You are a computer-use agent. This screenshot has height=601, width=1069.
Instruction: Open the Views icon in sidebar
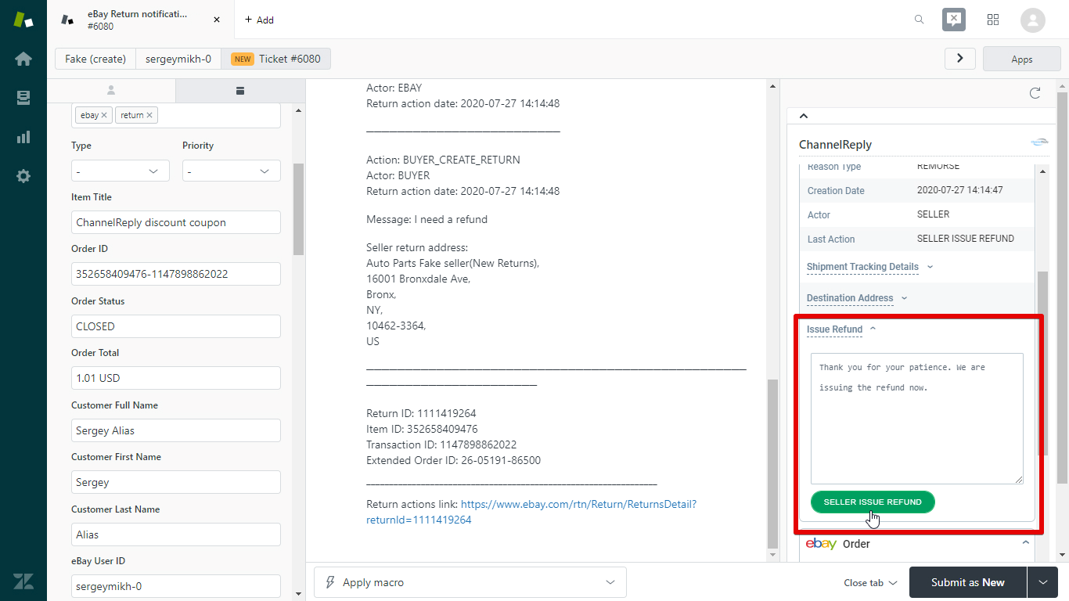pyautogui.click(x=23, y=98)
